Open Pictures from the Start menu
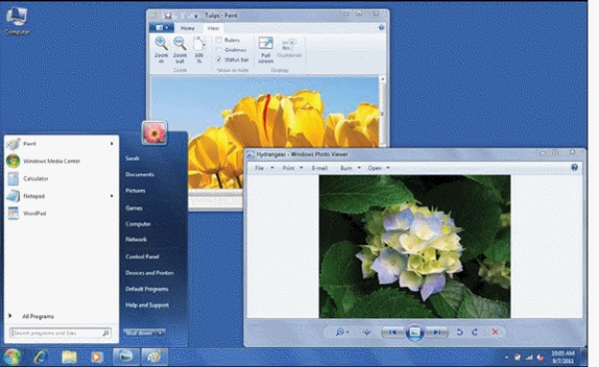The height and width of the screenshot is (367, 599). coord(135,191)
